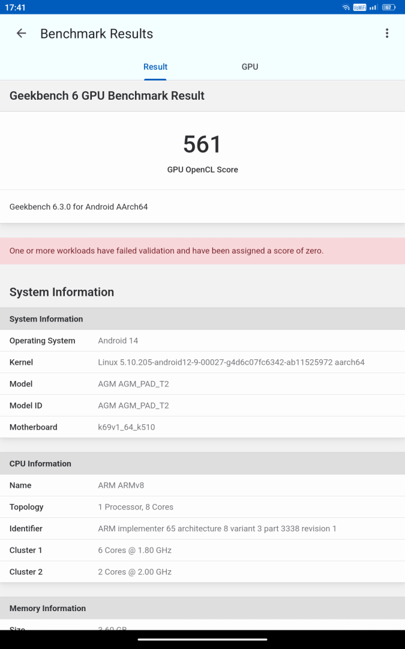Select the CPU Name row label

(x=20, y=485)
